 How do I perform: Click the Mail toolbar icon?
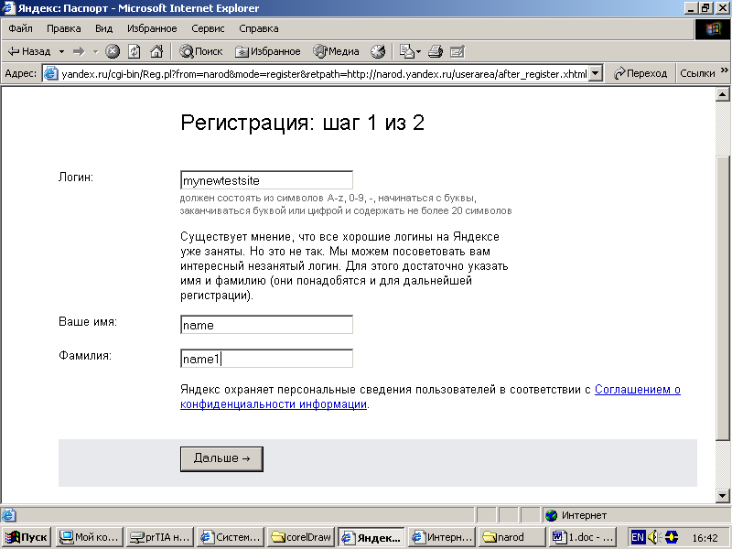point(406,51)
